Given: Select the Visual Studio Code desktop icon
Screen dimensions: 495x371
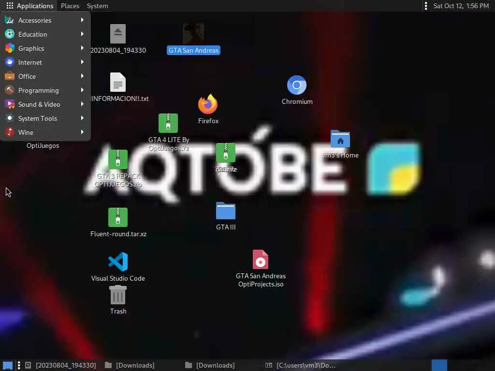Looking at the screenshot, I should [x=118, y=261].
